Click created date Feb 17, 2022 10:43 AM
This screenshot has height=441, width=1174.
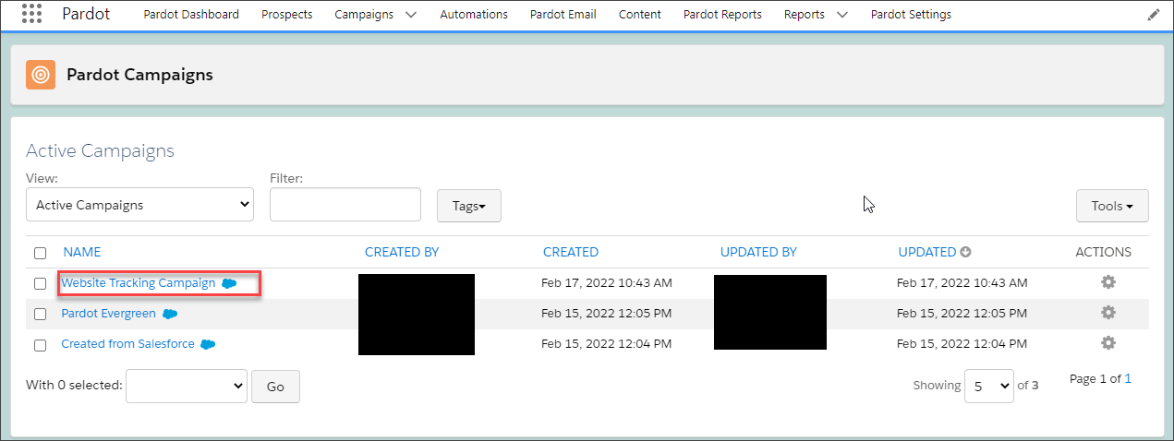pos(607,283)
